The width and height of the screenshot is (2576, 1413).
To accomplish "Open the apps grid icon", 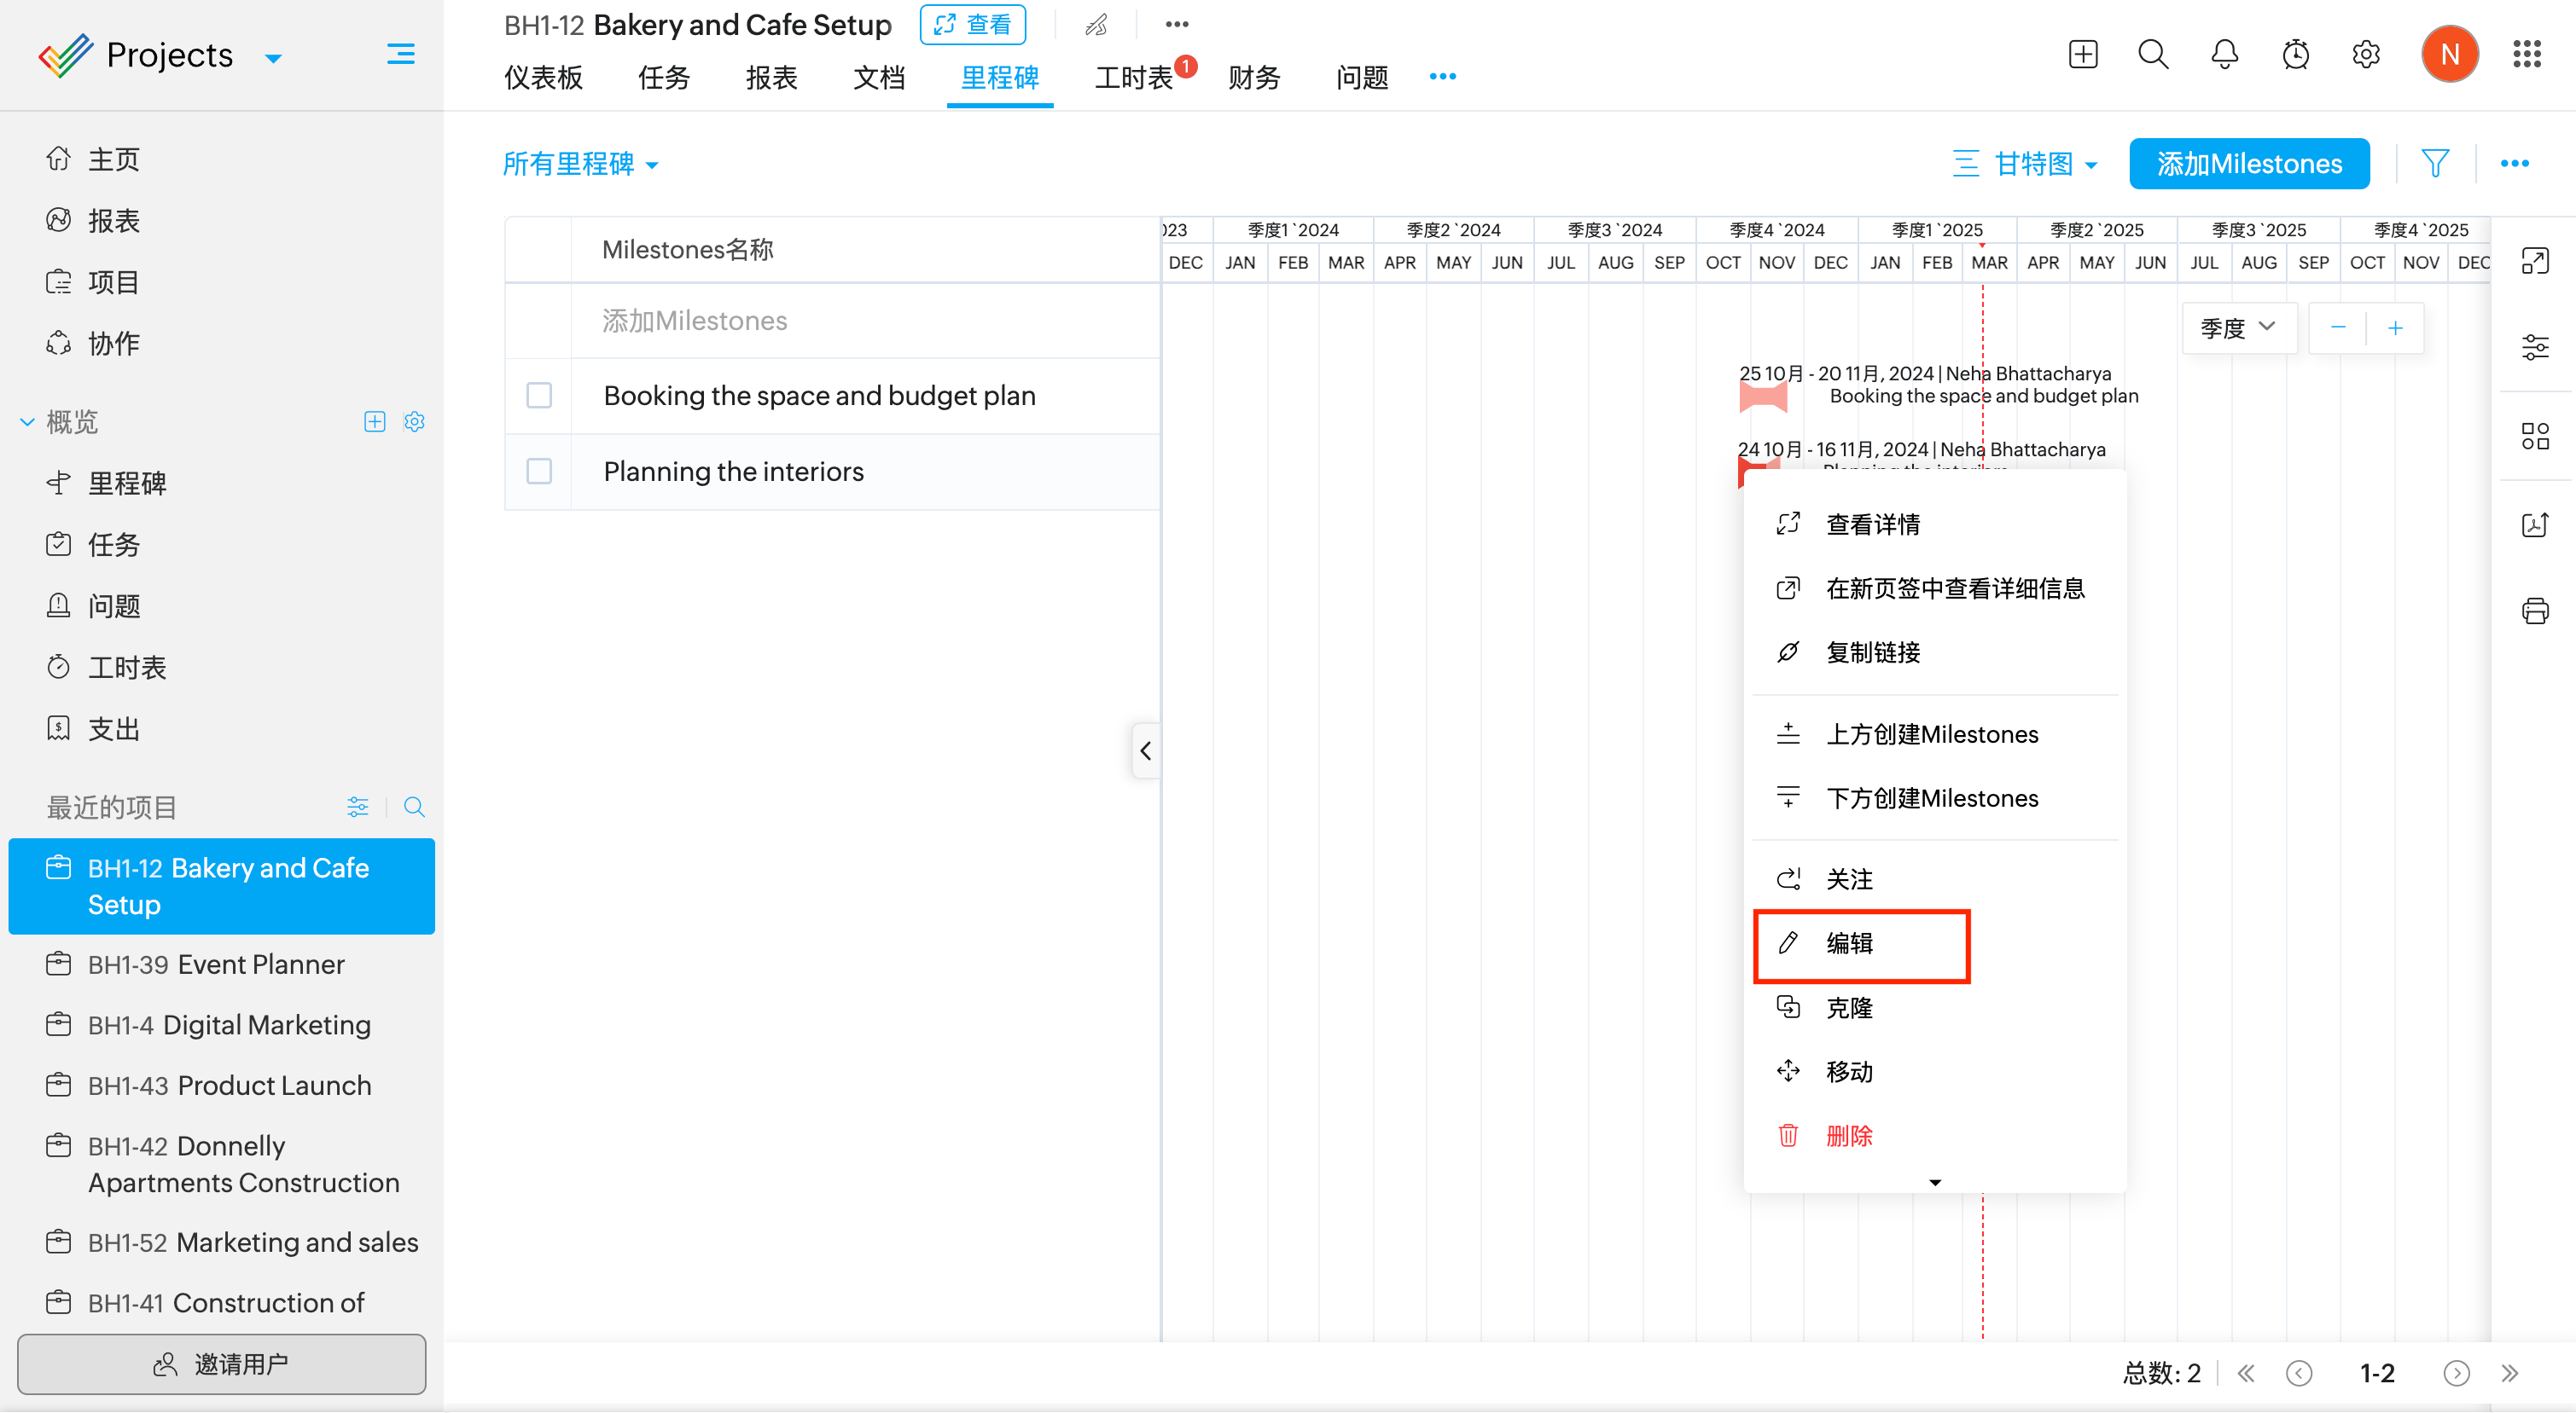I will 2526,54.
